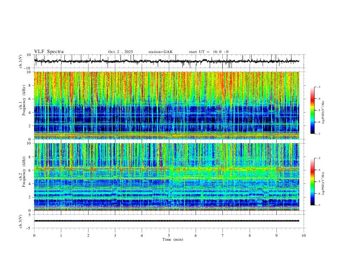Click the time axis tick label "0"
The image size is (342, 264).
(34, 236)
